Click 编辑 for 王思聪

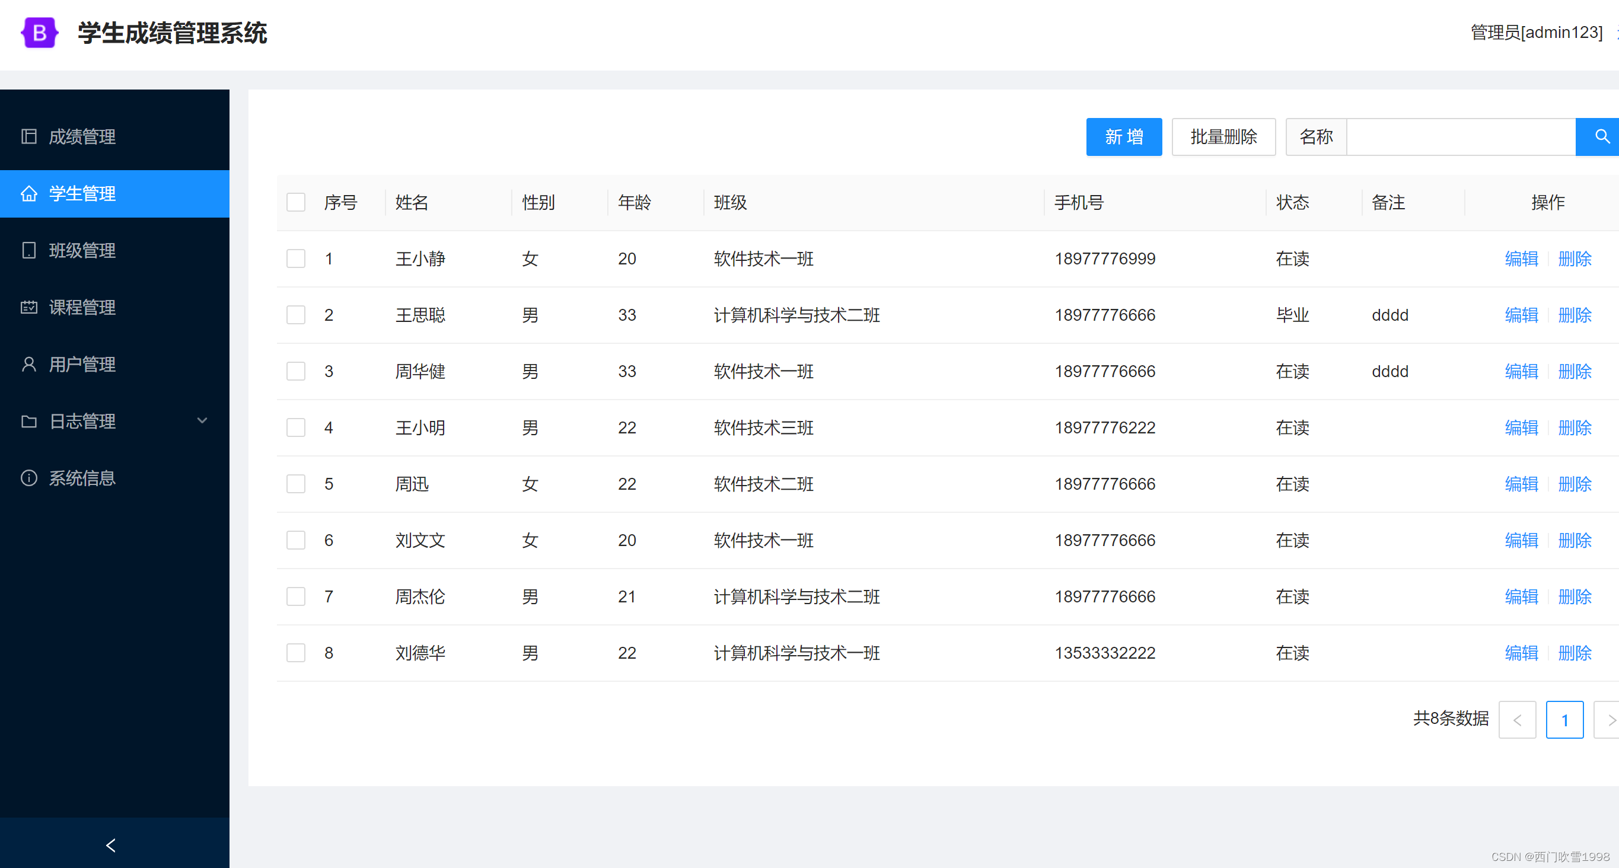point(1522,315)
